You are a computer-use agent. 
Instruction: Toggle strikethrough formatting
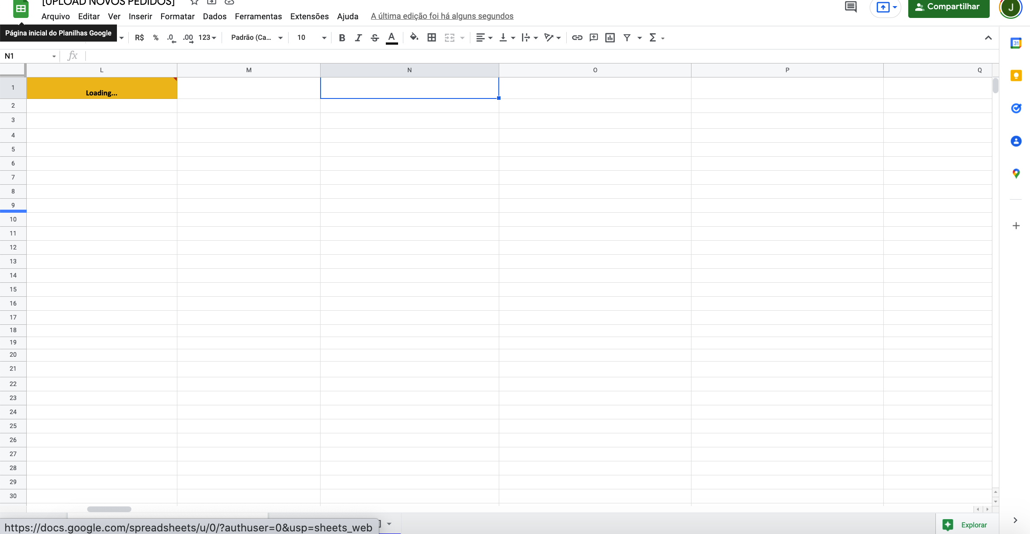374,38
